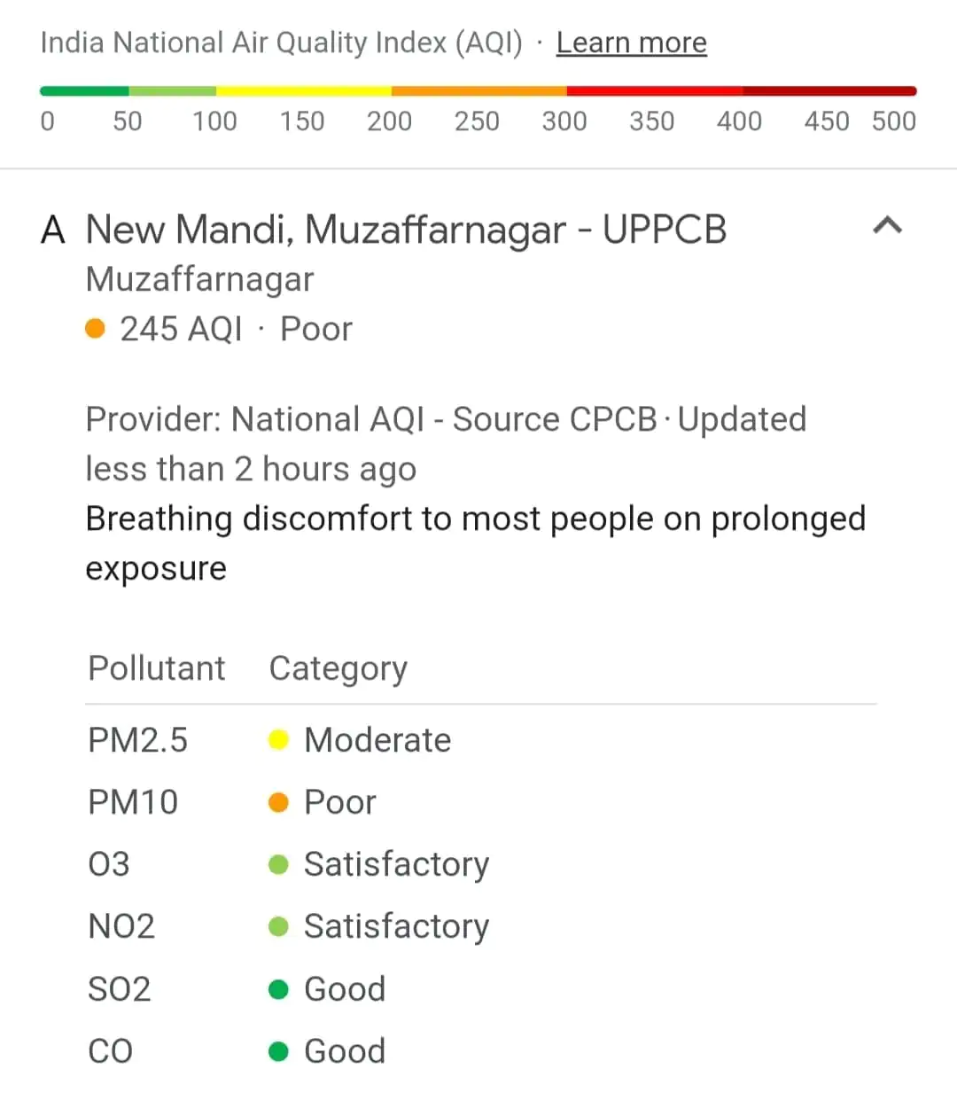Click the light green 50-100 scale segment

pyautogui.click(x=172, y=90)
